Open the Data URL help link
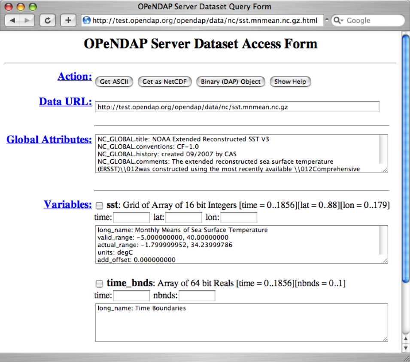The image size is (410, 362). coord(65,101)
